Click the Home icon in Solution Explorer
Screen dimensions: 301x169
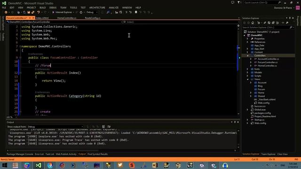click(253, 23)
